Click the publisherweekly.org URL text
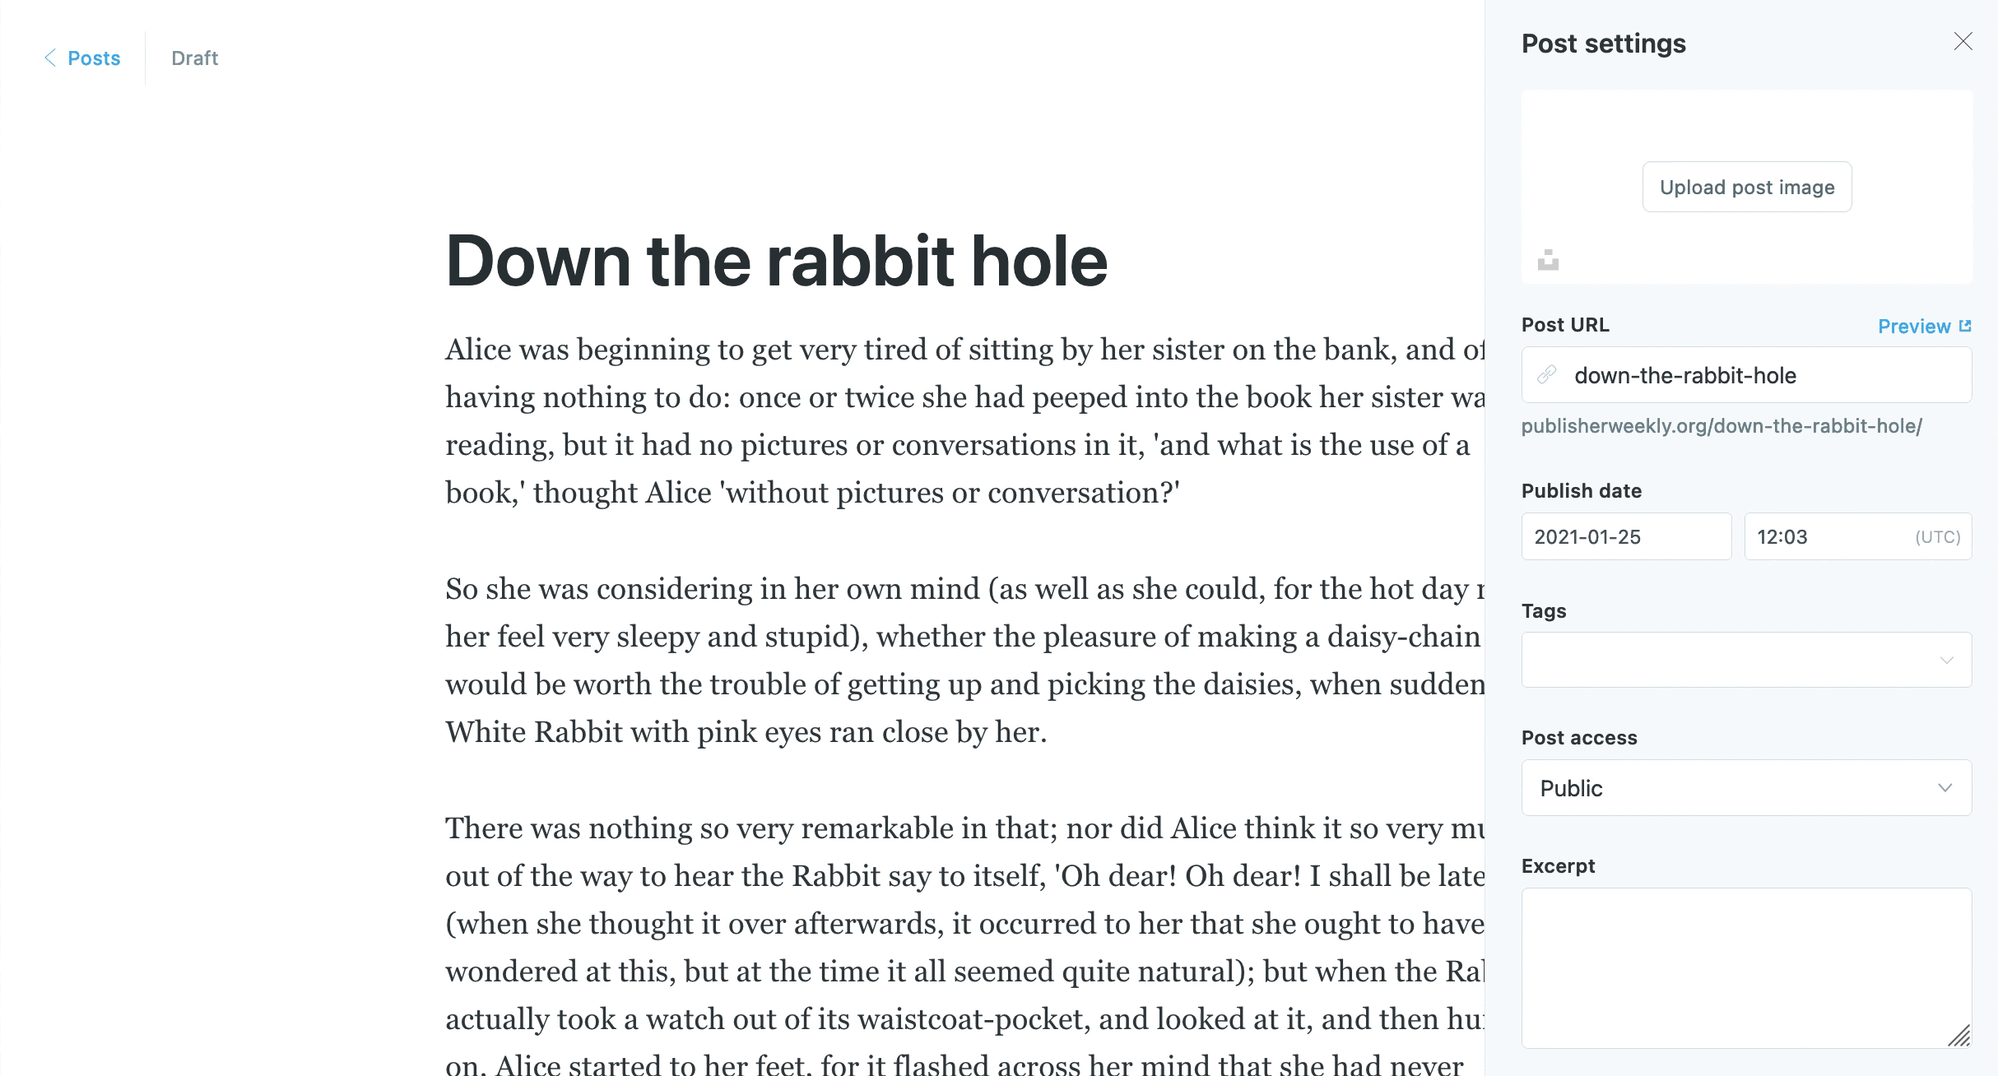This screenshot has width=1998, height=1076. point(1722,426)
